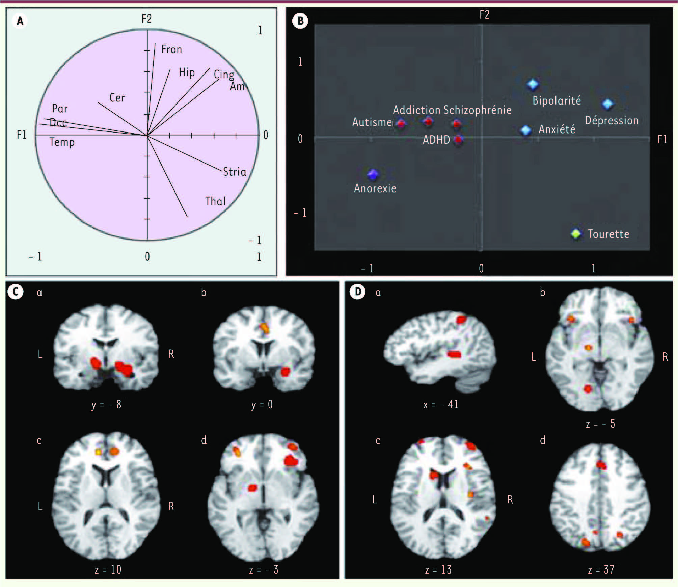Select the Dépression blue diamond marker
Screen dimensions: 678x587
point(607,104)
